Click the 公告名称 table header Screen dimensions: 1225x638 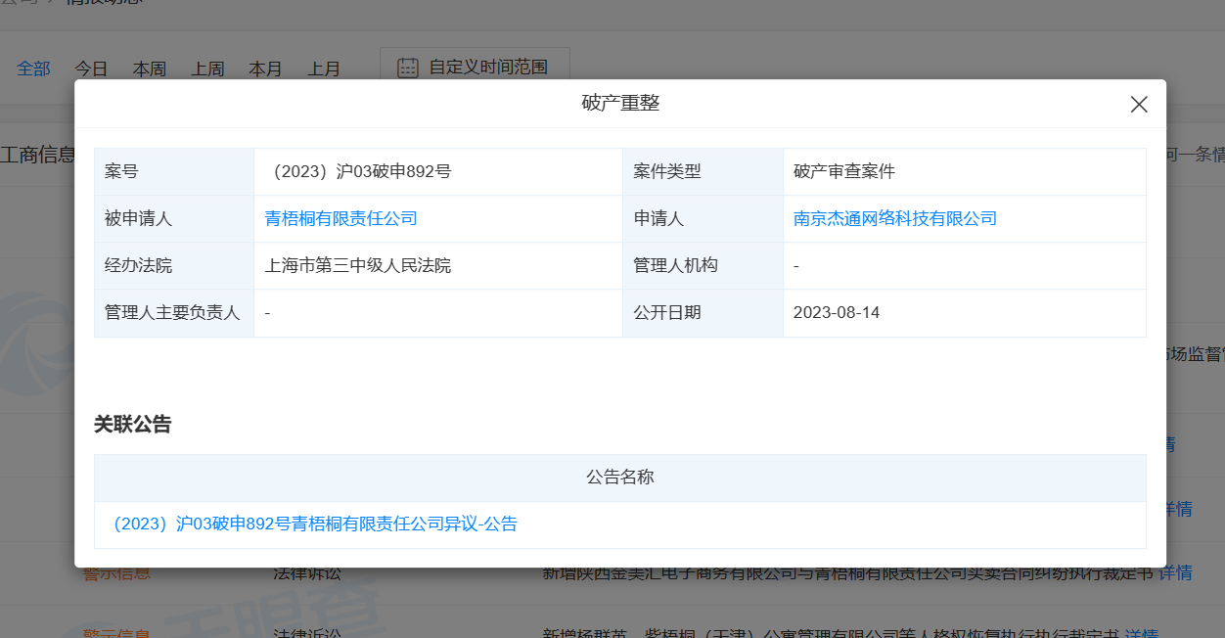[619, 478]
